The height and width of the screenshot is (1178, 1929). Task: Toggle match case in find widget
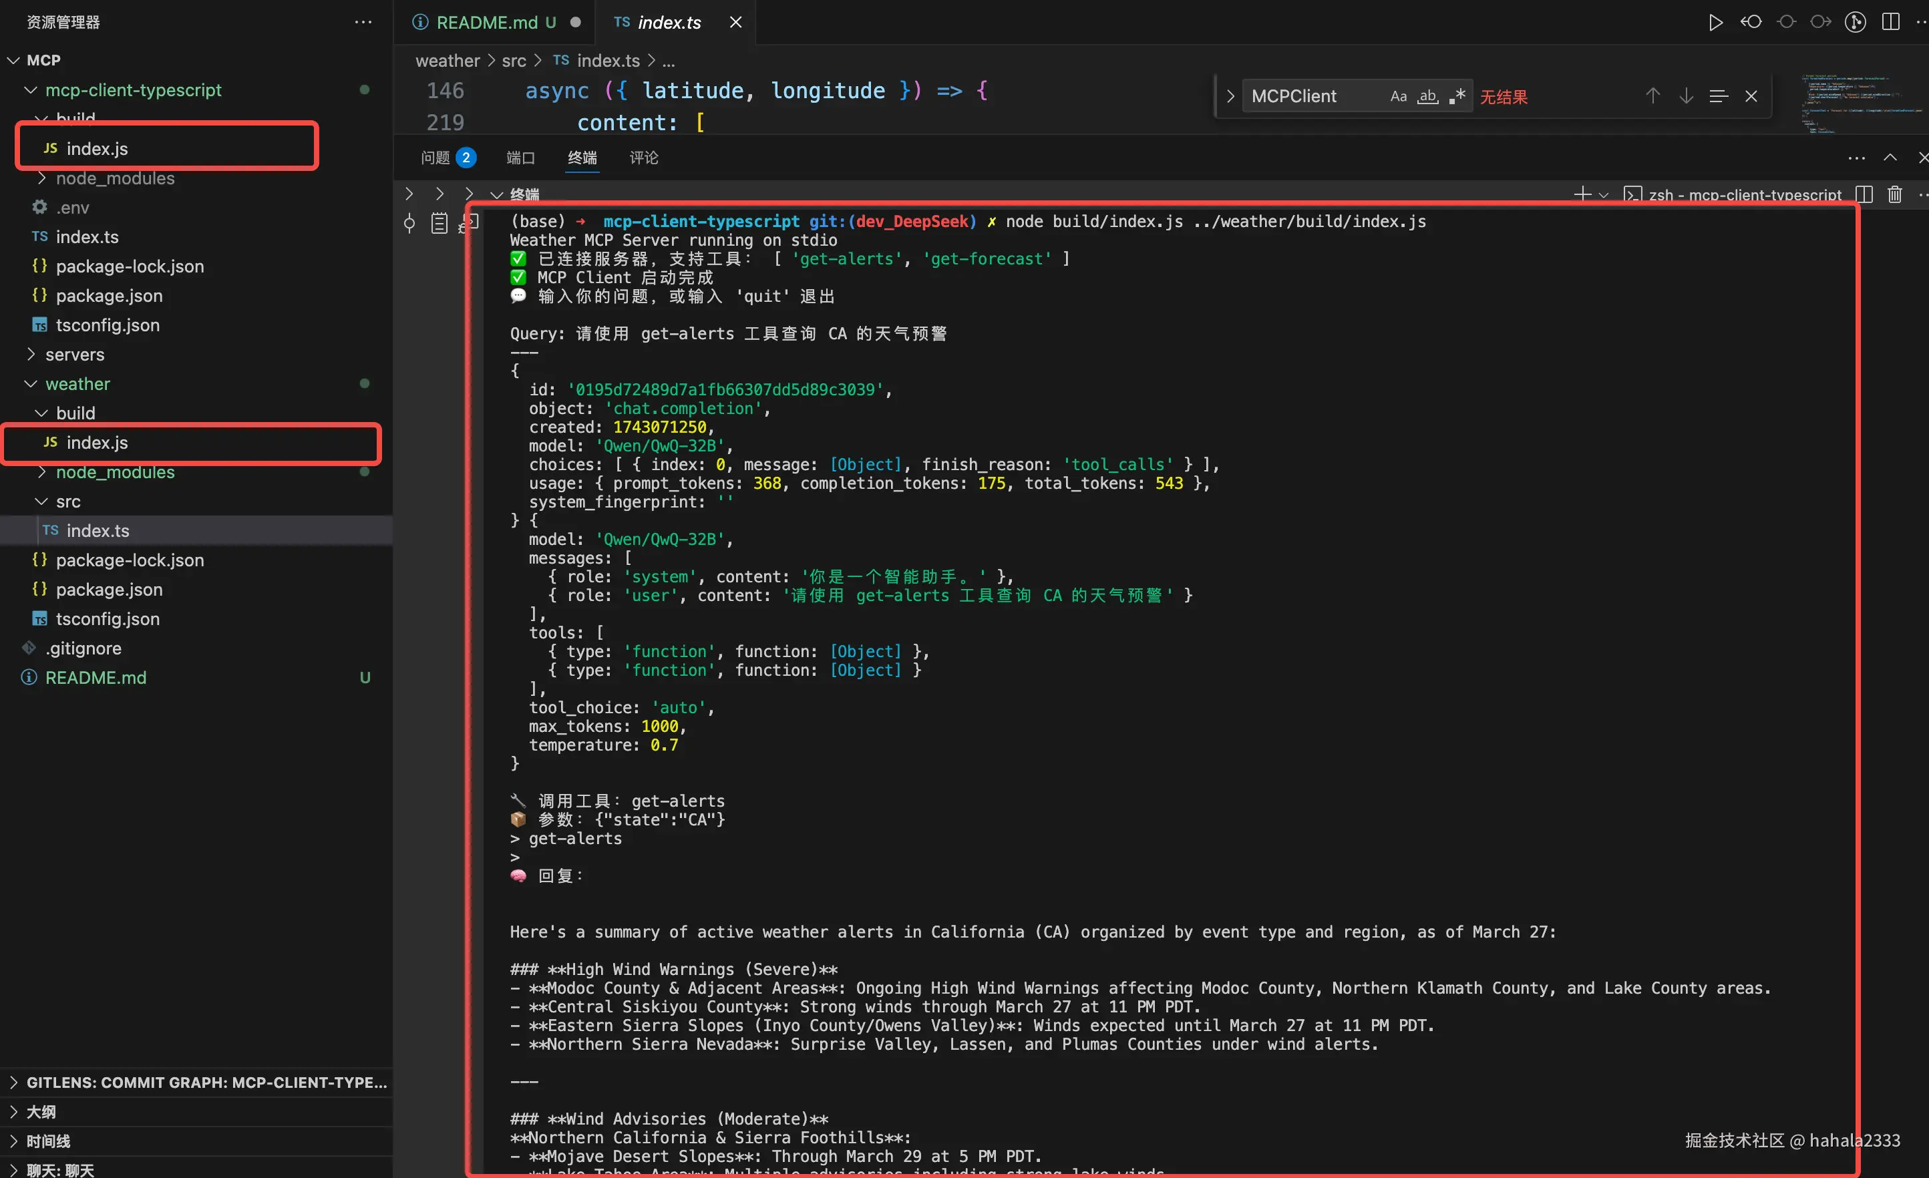[x=1398, y=96]
